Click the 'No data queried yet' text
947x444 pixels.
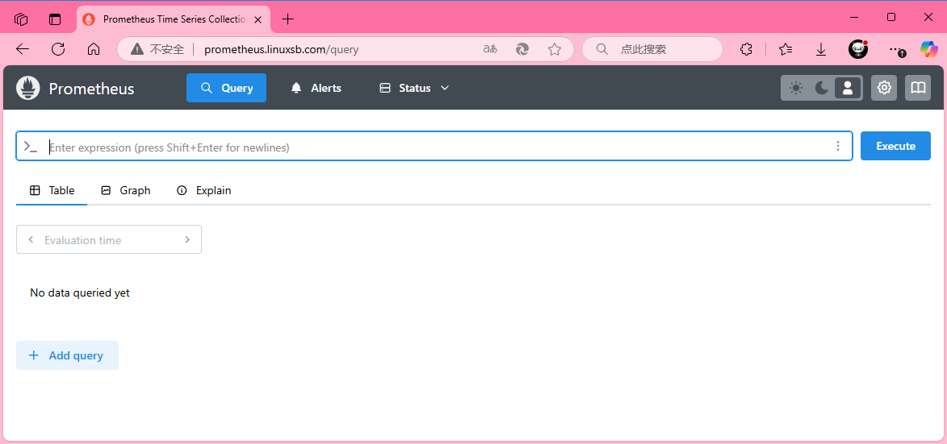coord(80,293)
